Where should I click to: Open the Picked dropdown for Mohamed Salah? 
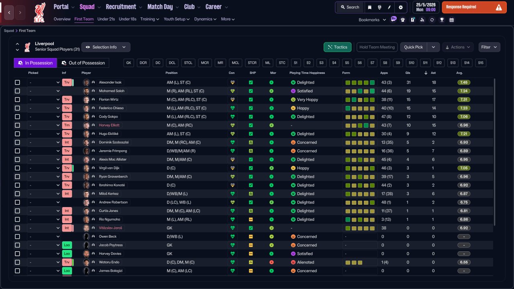coord(44,91)
